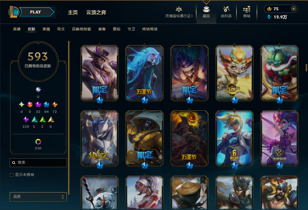The image size is (308, 210).
Task: Click the blue epic gem icon with 94
Action: pos(46,104)
